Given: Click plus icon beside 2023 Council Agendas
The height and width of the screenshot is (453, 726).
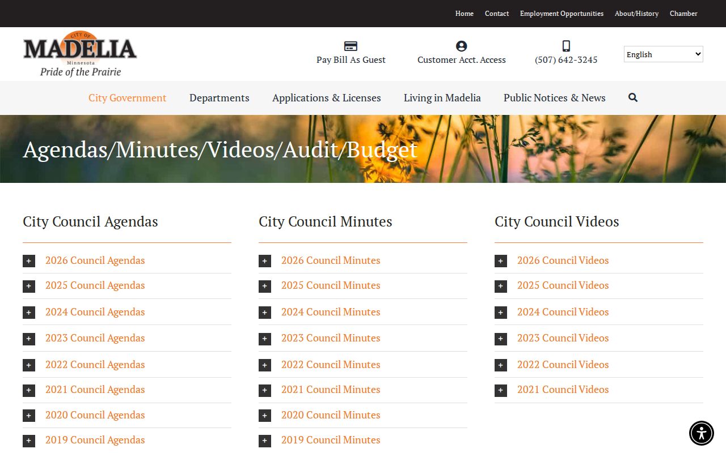Looking at the screenshot, I should (x=29, y=339).
